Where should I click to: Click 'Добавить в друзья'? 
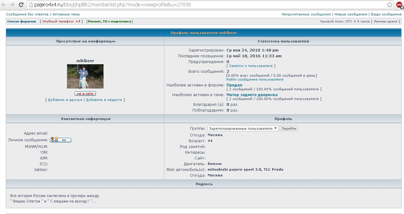click(x=65, y=100)
